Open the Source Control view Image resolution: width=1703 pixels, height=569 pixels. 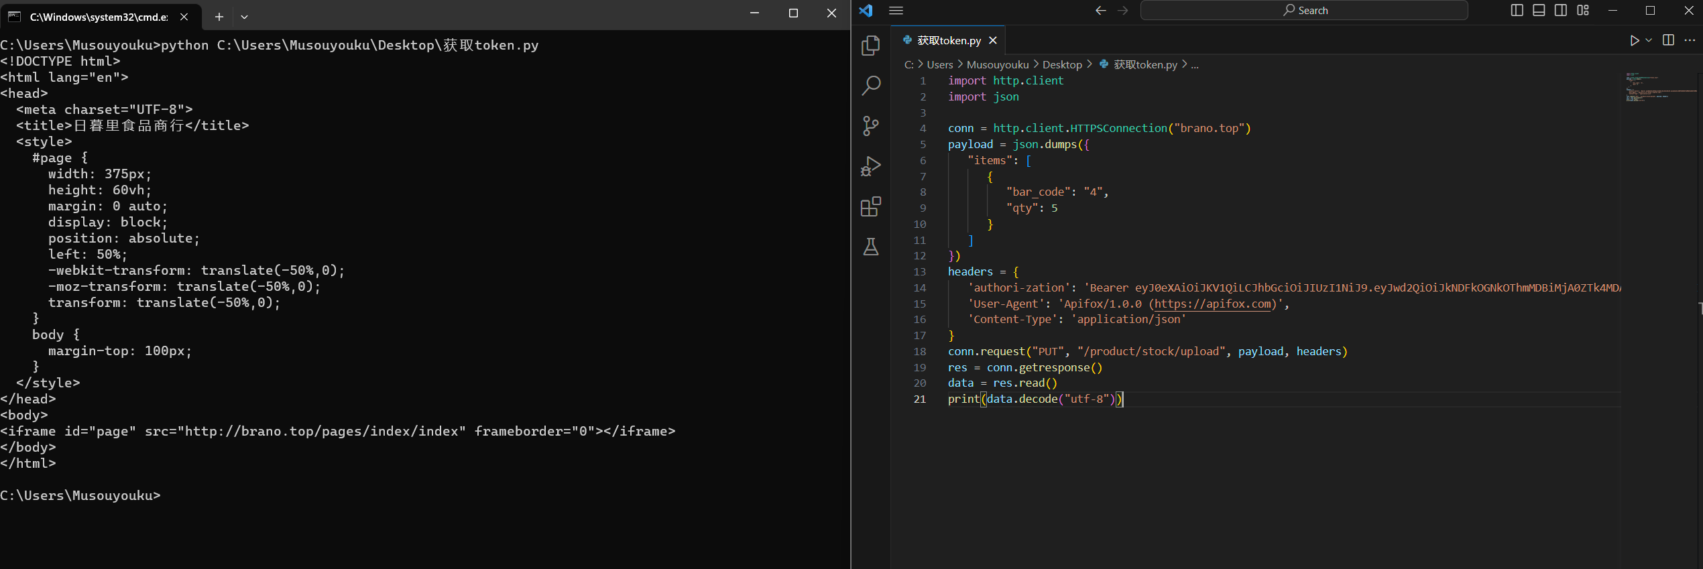[x=870, y=126]
